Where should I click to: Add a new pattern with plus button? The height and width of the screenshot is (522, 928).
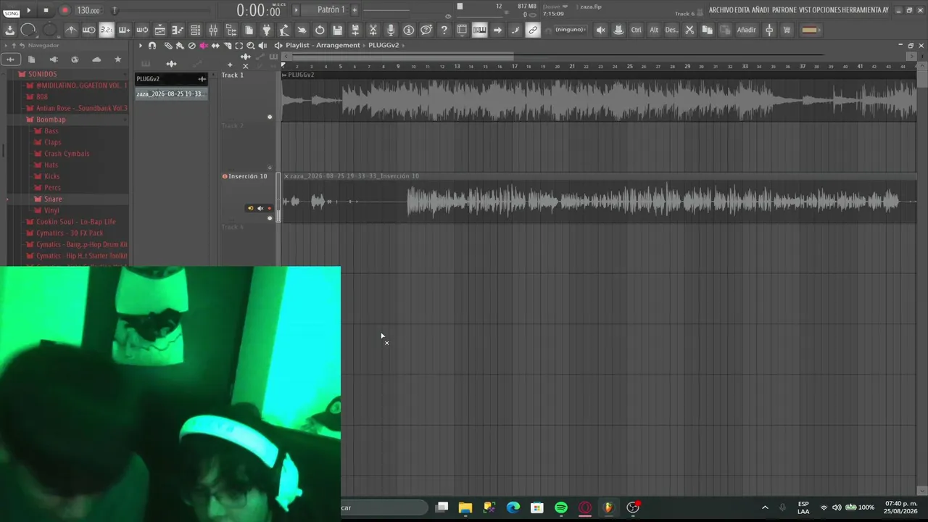coord(355,10)
